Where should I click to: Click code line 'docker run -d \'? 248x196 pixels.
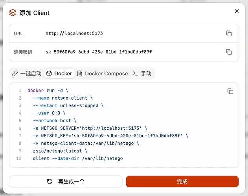pyautogui.click(x=48, y=91)
